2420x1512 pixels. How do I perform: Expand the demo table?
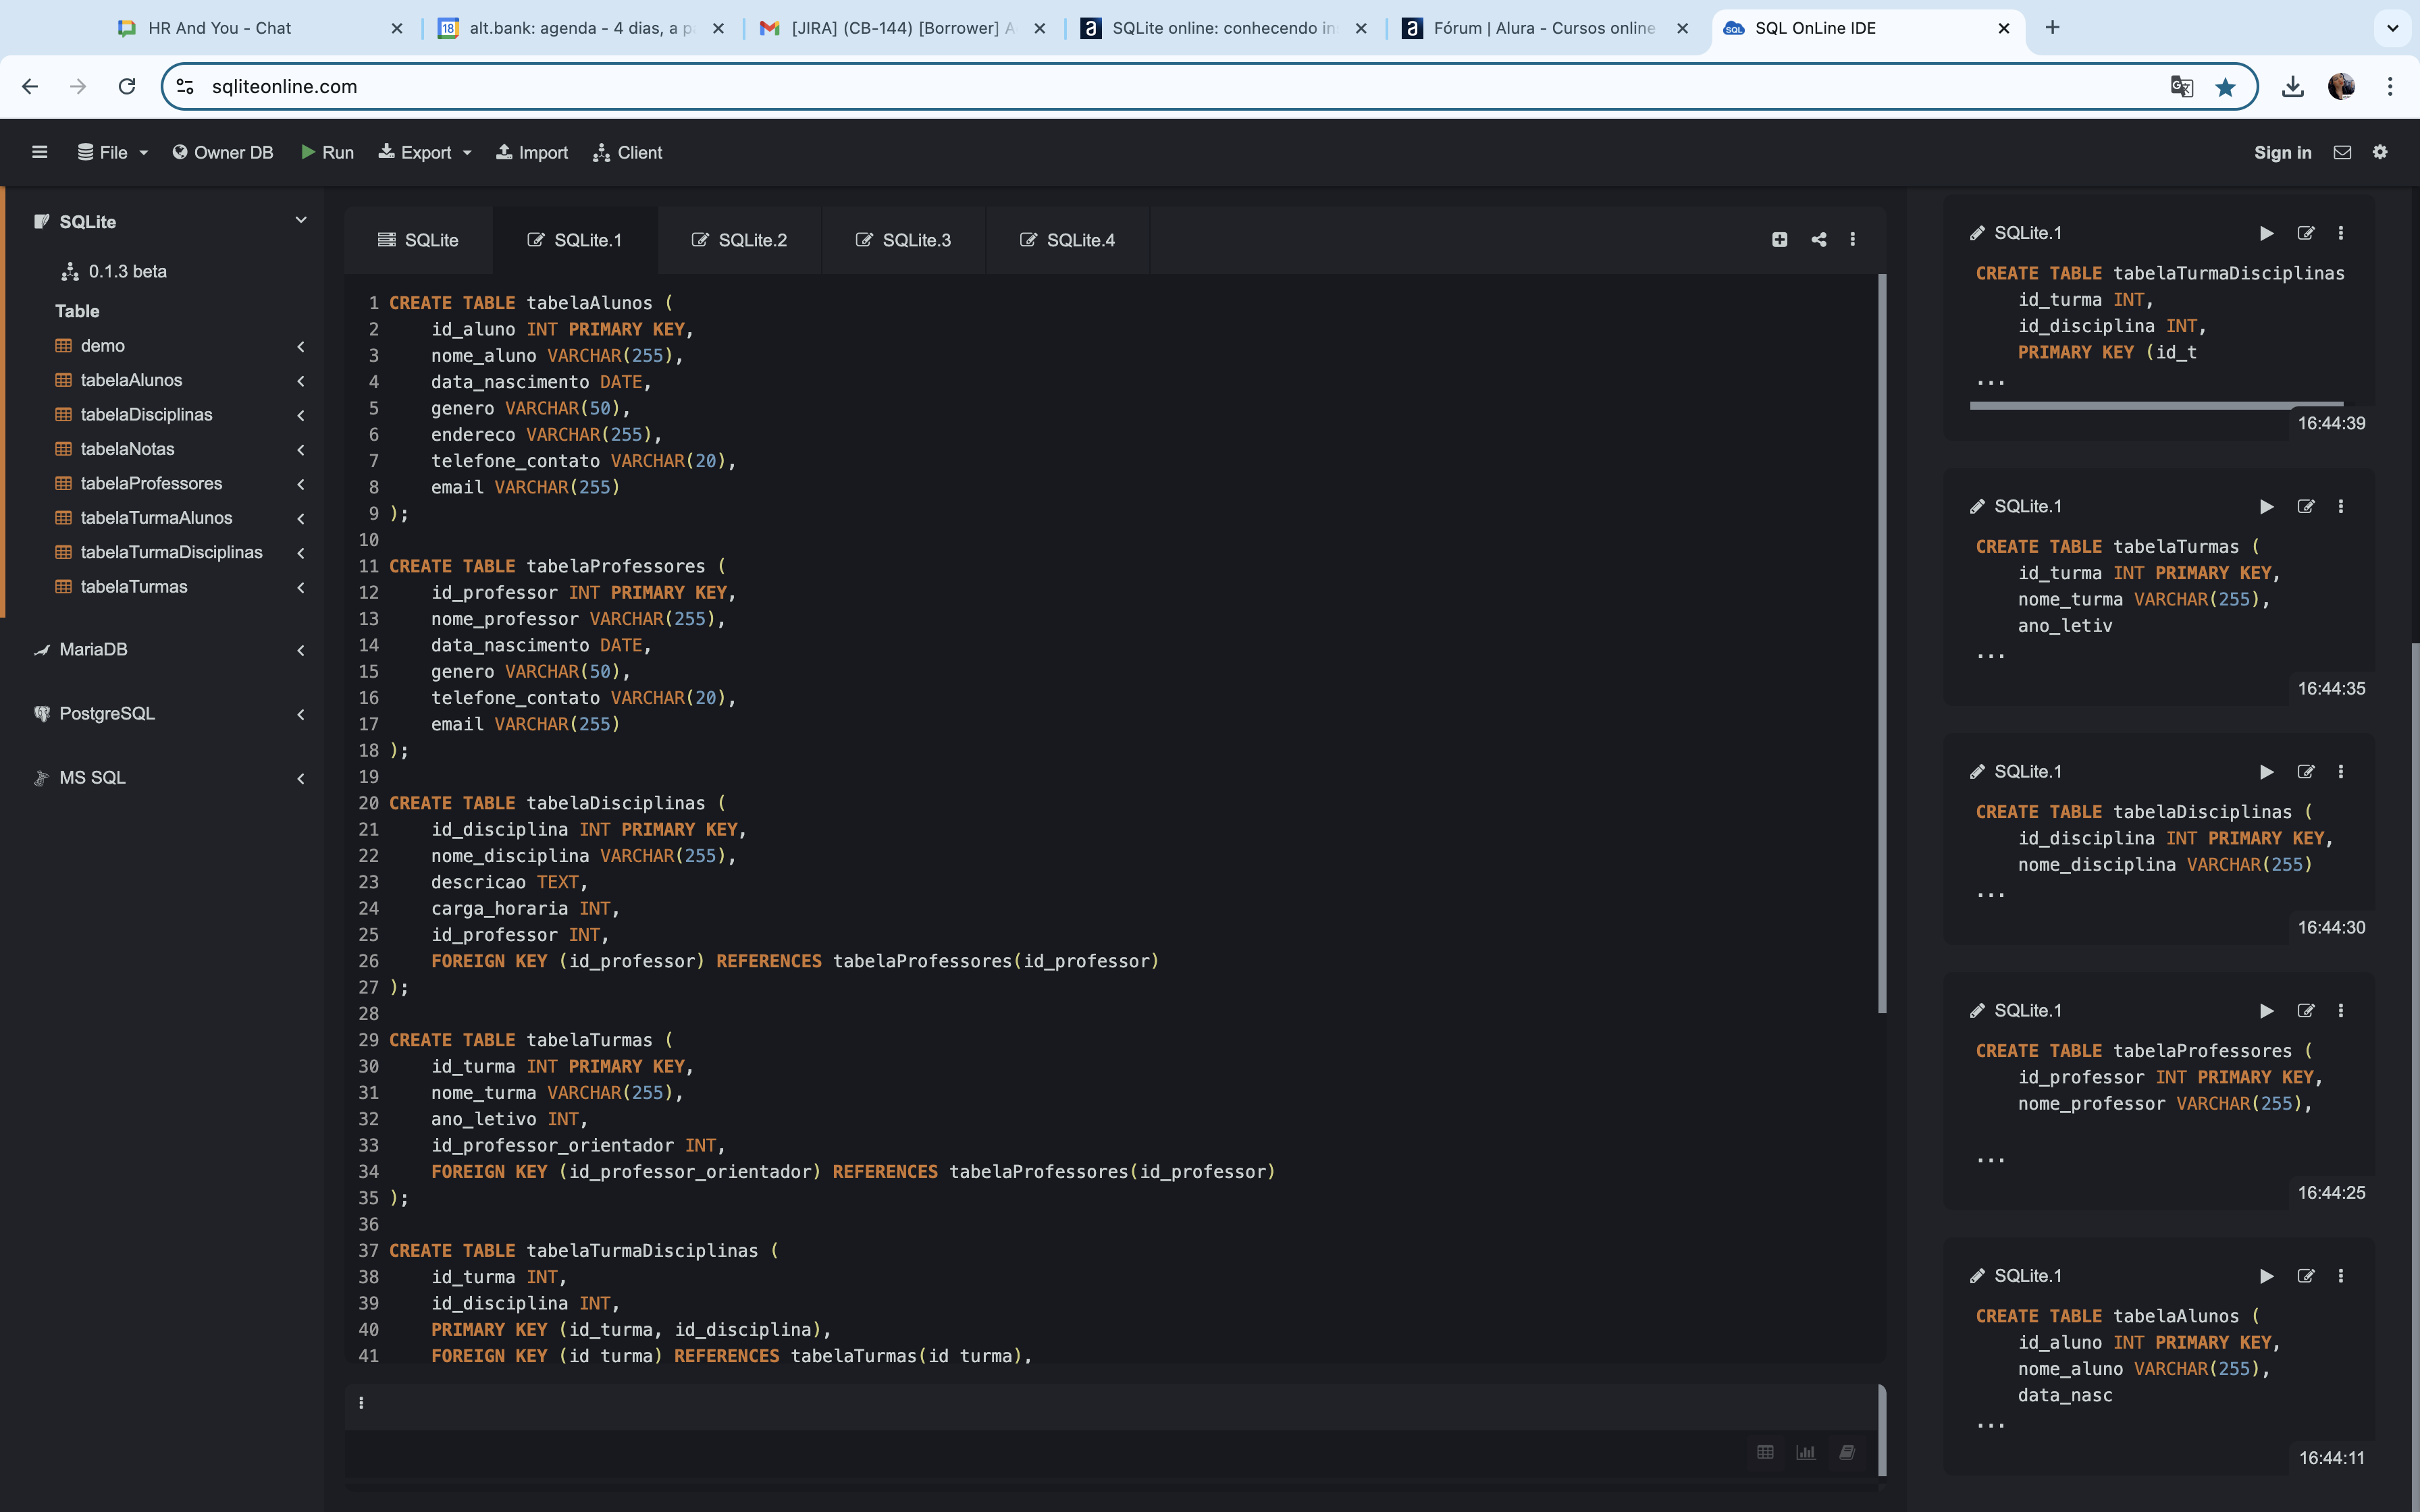(301, 346)
